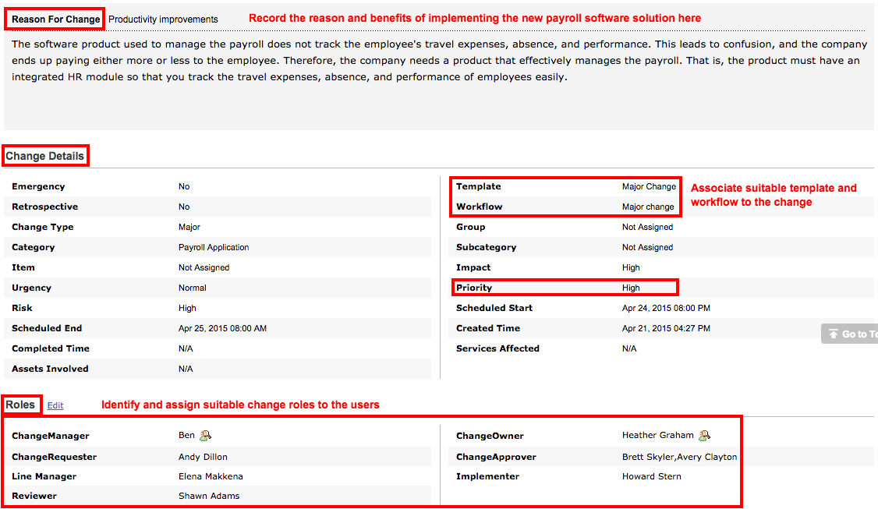The image size is (878, 509).
Task: Click the Created Time field label
Action: click(487, 328)
